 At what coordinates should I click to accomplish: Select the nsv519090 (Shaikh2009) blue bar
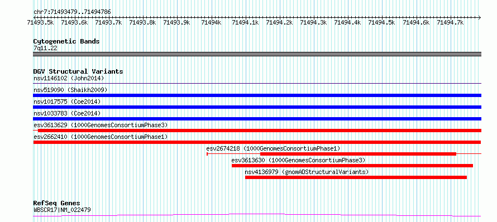257,95
